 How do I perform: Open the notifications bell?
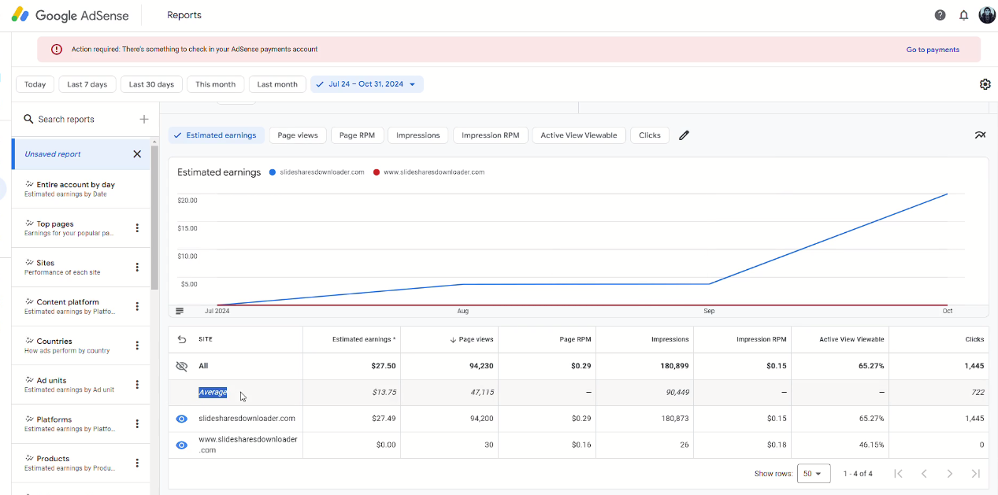tap(963, 15)
